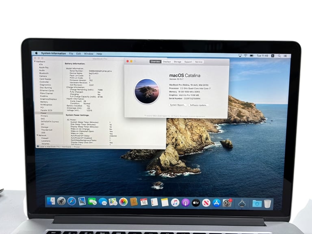Open Notification Center icon
The height and width of the screenshot is (234, 312).
point(286,56)
